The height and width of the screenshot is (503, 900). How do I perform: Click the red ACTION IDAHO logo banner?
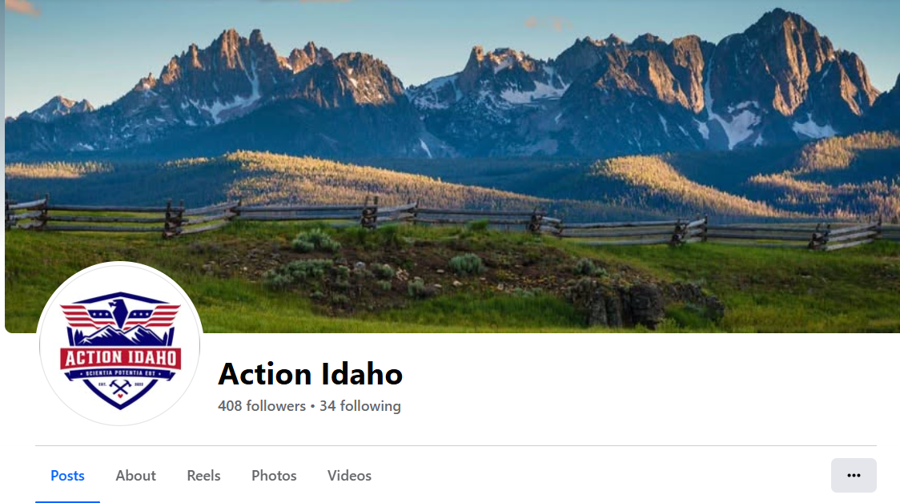point(121,358)
